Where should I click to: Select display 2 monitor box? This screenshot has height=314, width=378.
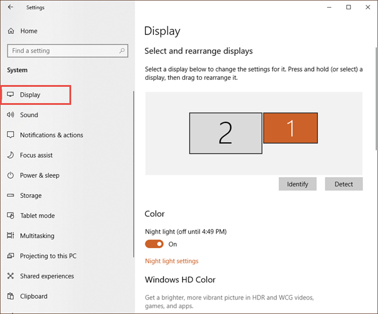[225, 133]
